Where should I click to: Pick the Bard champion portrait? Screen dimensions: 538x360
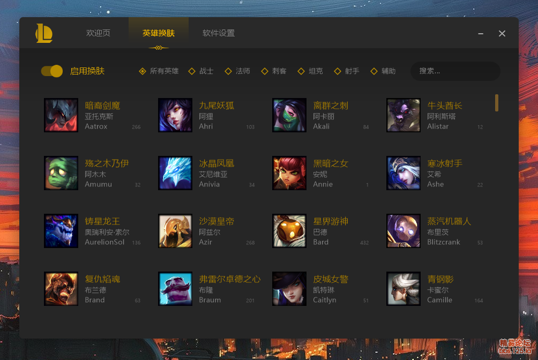tap(289, 231)
